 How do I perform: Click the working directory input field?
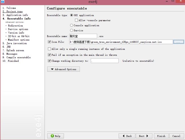(105, 61)
